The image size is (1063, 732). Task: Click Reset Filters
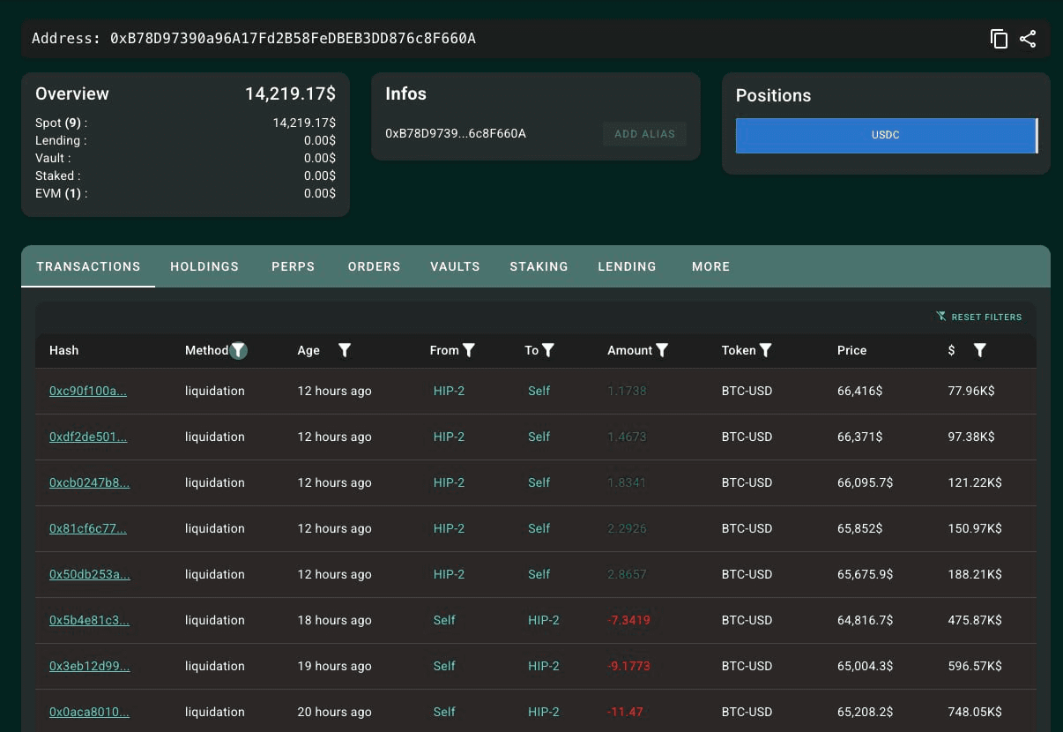click(x=979, y=317)
